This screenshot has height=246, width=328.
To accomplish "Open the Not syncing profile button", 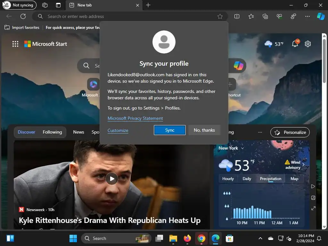I will tap(19, 5).
